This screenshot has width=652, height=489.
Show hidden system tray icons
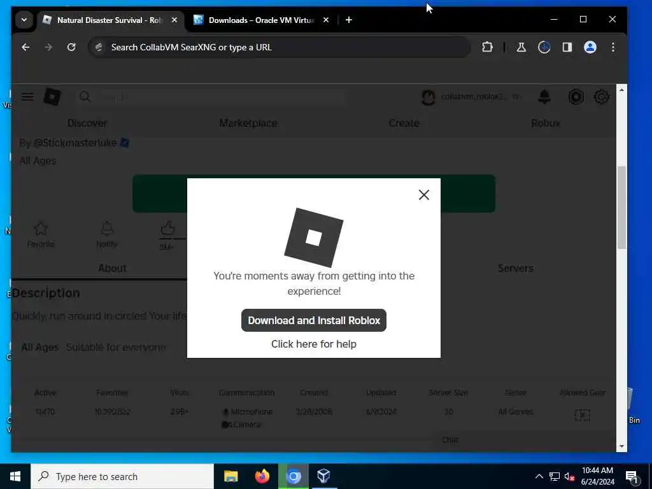pyautogui.click(x=539, y=476)
